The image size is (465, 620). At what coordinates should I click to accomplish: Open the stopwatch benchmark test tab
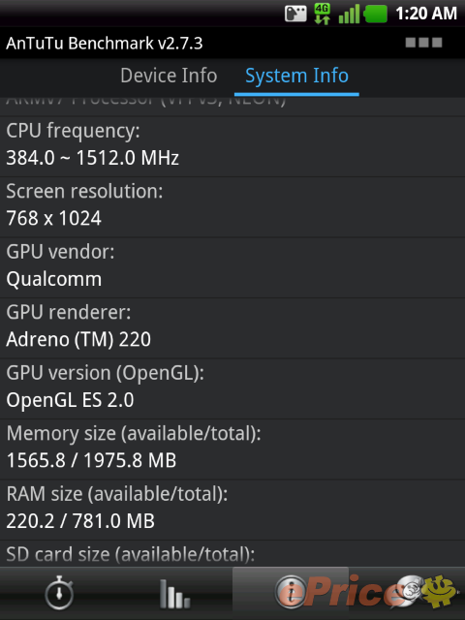(58, 593)
